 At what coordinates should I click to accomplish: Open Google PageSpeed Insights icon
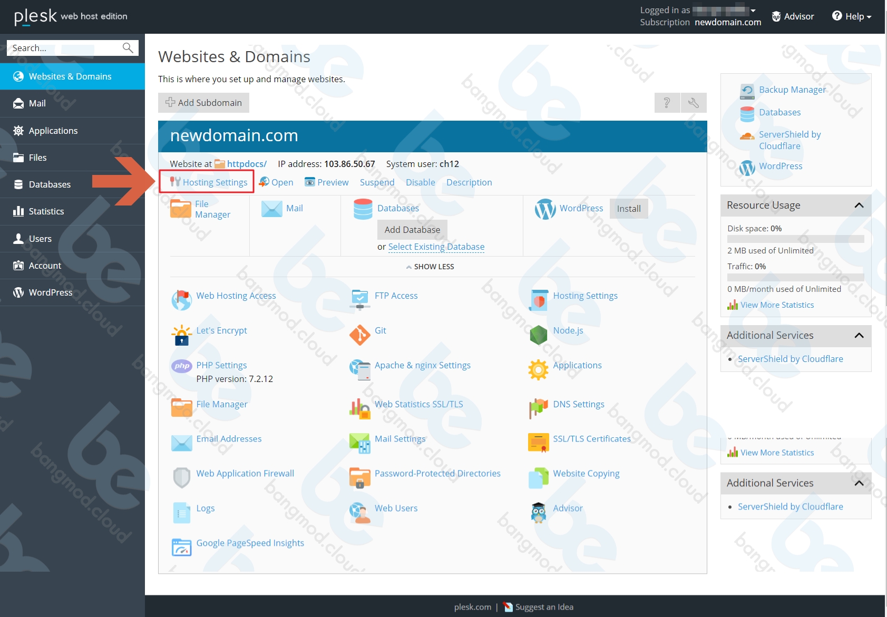(x=181, y=547)
